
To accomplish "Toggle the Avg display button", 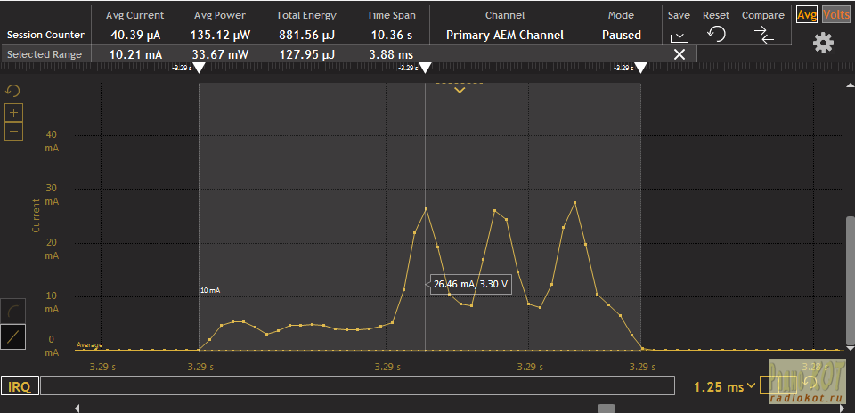I will 807,14.
